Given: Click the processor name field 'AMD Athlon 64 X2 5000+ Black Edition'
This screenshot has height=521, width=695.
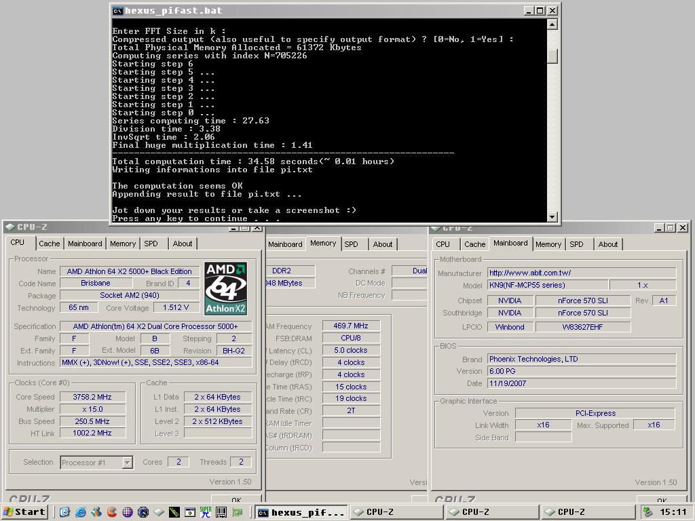Looking at the screenshot, I should pyautogui.click(x=130, y=271).
